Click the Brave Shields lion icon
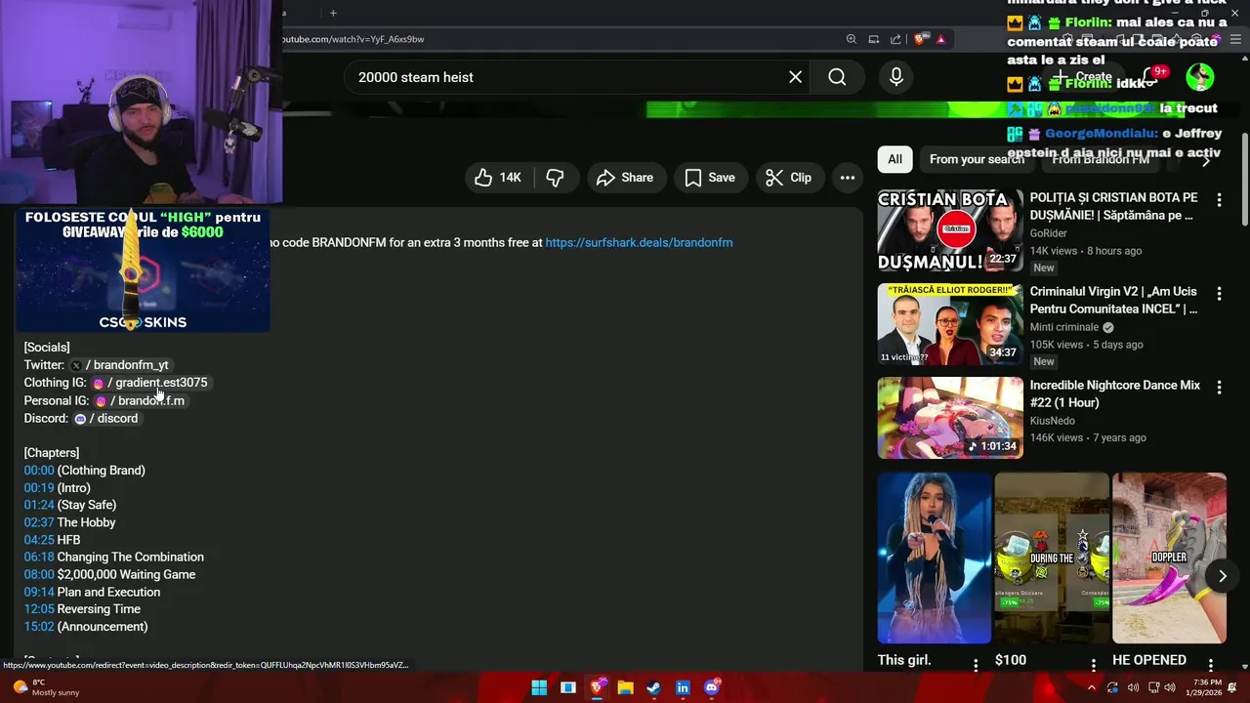 pos(920,39)
